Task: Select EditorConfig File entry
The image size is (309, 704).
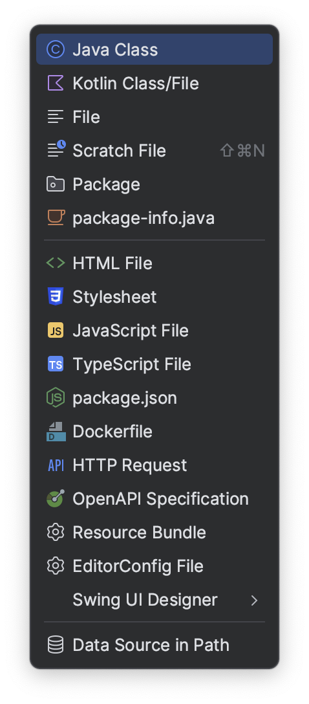Action: point(154,566)
